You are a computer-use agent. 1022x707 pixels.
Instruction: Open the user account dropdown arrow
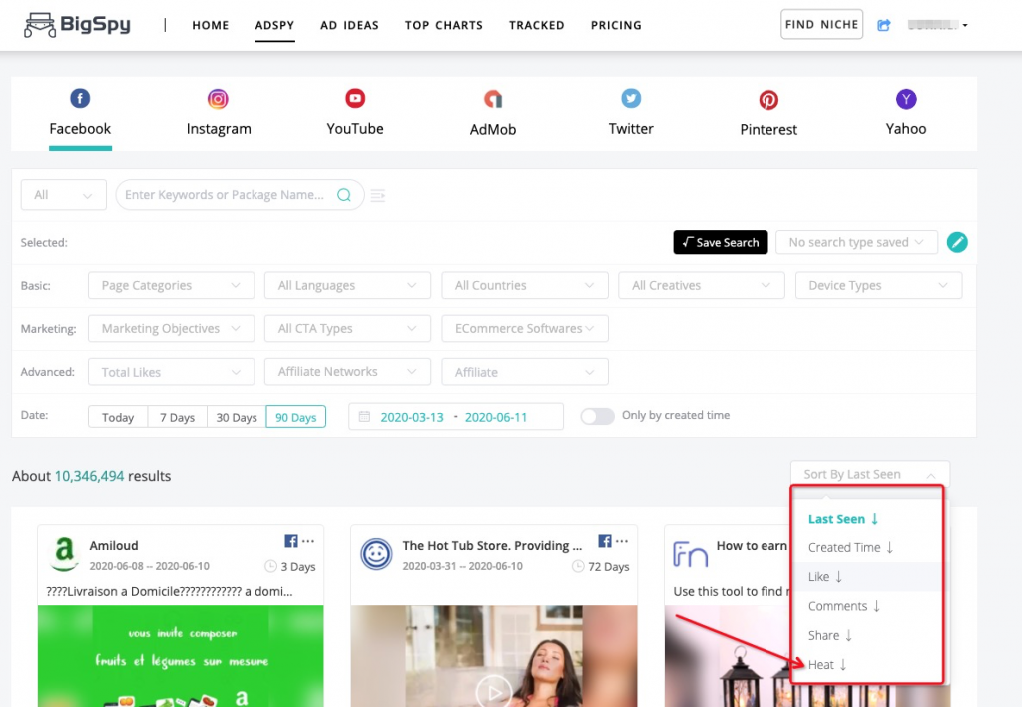pos(965,25)
